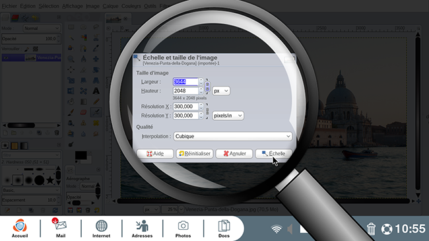
Task: Click the Hauteur input field
Action: coord(185,90)
